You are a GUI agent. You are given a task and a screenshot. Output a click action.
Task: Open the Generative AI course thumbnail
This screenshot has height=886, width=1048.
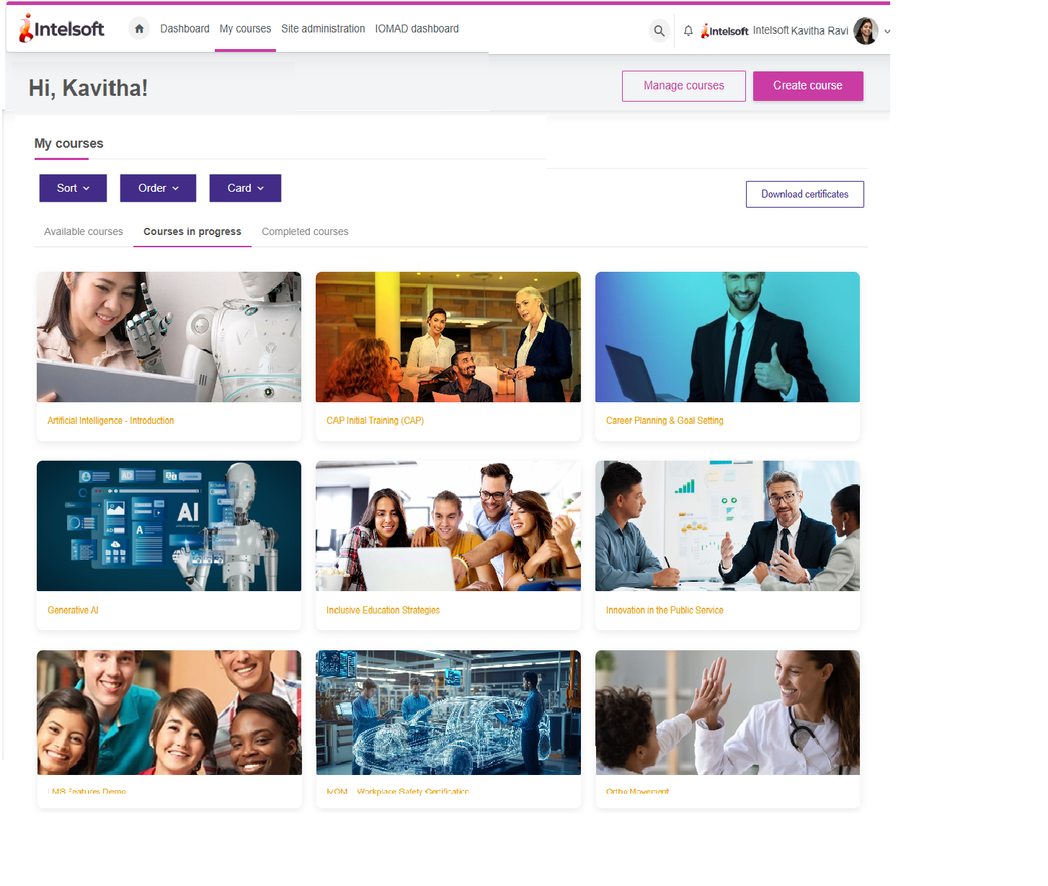point(169,526)
